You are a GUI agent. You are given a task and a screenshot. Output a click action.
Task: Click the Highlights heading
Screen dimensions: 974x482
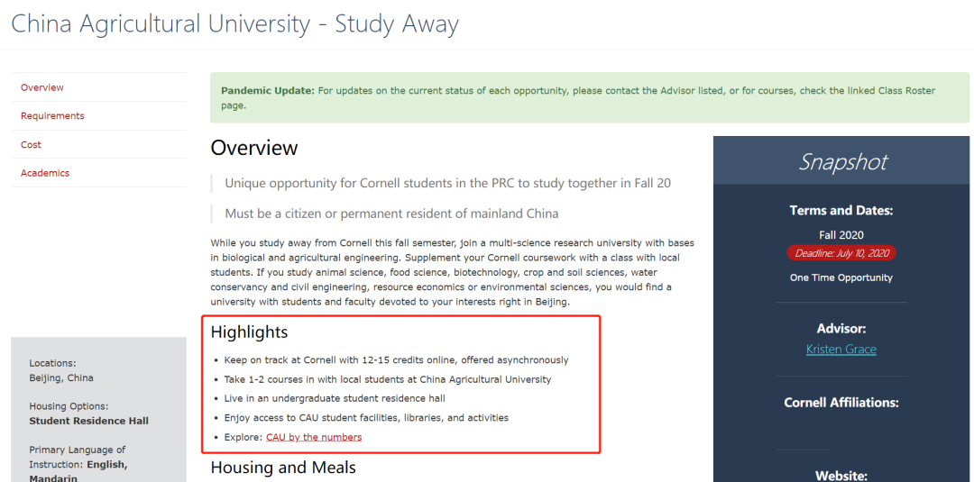[x=249, y=332]
